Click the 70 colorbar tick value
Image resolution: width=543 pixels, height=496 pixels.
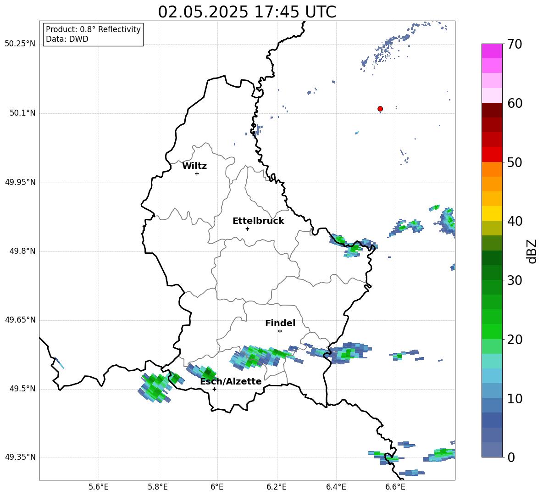[x=515, y=44]
